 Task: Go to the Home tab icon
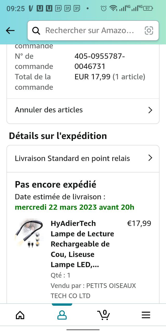point(20,315)
